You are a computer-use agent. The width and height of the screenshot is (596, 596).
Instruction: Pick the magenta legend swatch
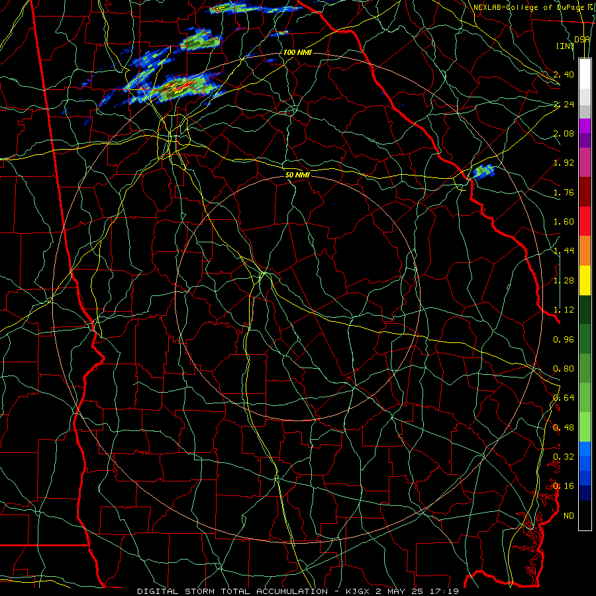coord(585,126)
